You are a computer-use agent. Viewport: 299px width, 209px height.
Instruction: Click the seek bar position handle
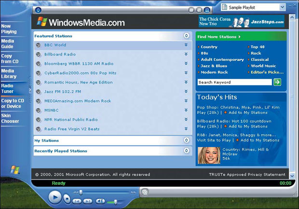[81, 192]
